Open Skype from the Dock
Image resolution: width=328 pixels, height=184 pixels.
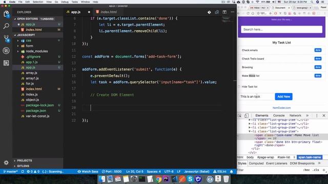(190, 179)
